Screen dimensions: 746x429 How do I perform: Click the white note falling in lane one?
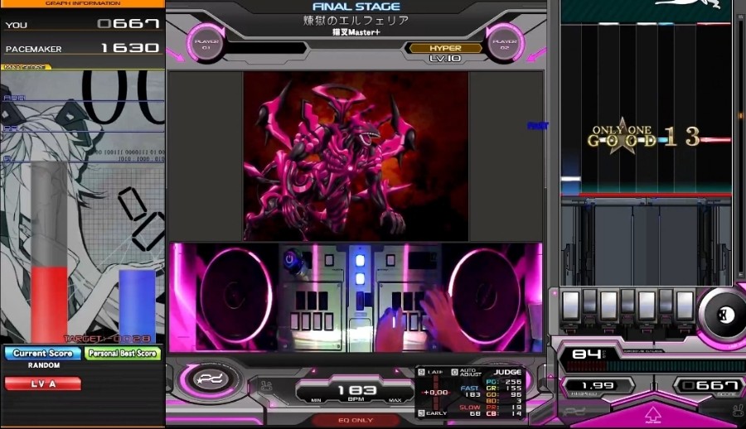pos(570,180)
